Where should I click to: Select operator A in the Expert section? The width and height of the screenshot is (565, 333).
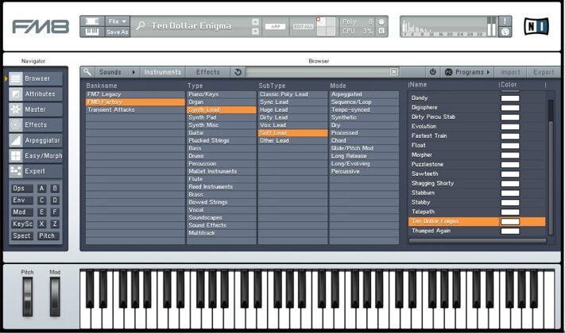42,189
